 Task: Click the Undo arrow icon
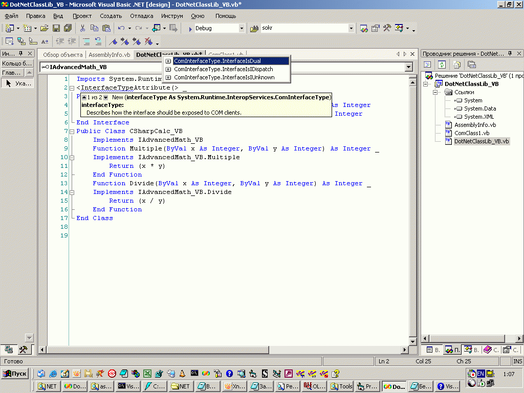(121, 28)
